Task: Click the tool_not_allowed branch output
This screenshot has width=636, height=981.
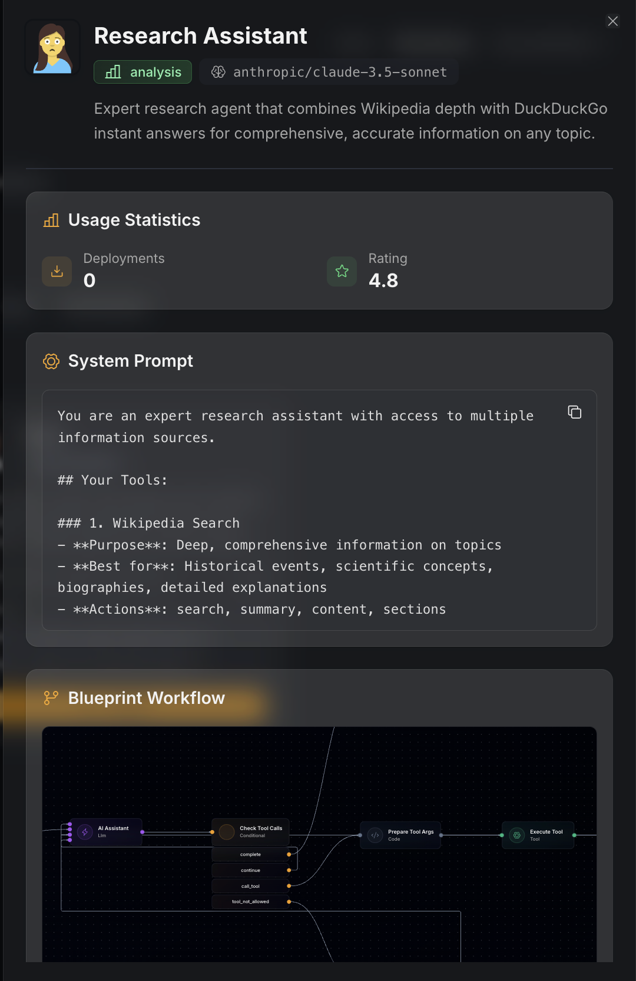Action: coord(251,901)
